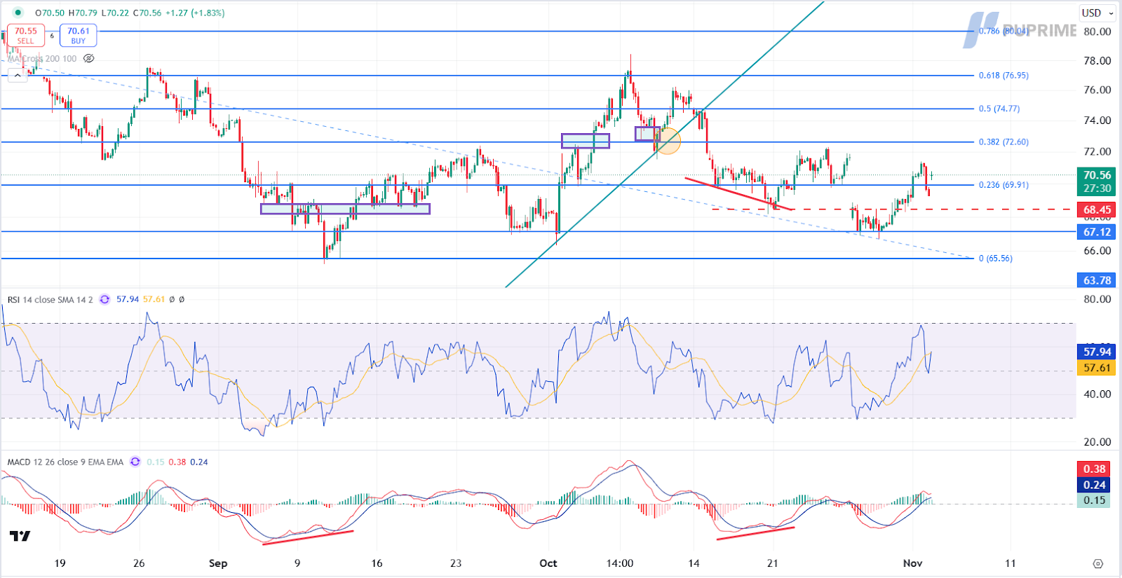Click the spread value 6 between Sell and Buy
Viewport: 1122px width, 578px height.
point(52,36)
